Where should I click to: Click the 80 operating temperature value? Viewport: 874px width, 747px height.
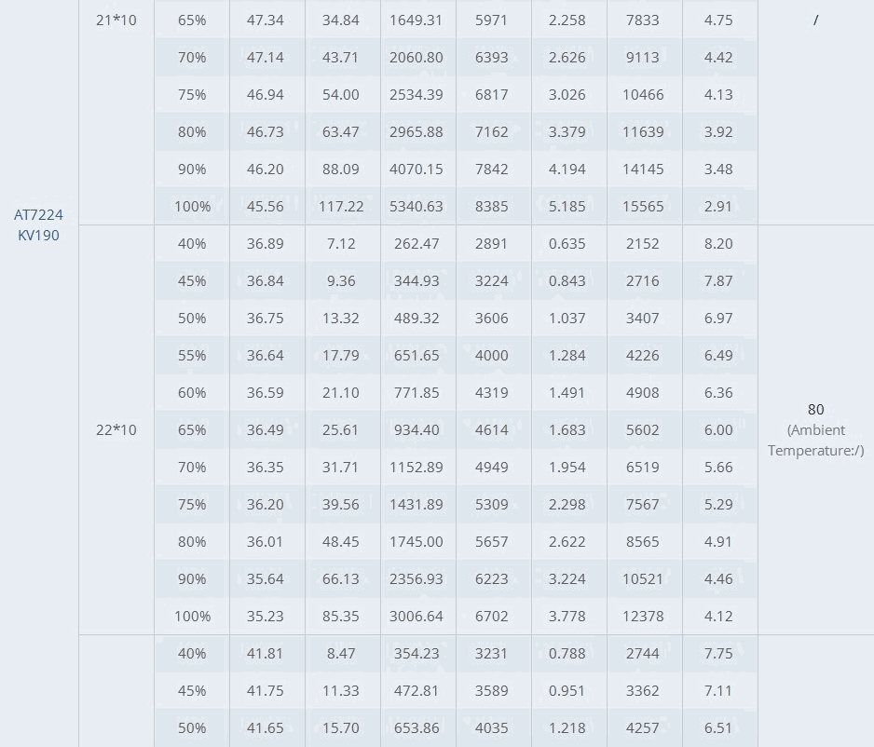pyautogui.click(x=815, y=410)
